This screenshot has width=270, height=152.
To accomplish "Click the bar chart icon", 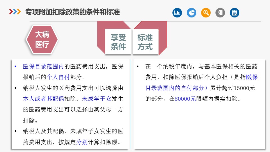I will pyautogui.click(x=177, y=13).
